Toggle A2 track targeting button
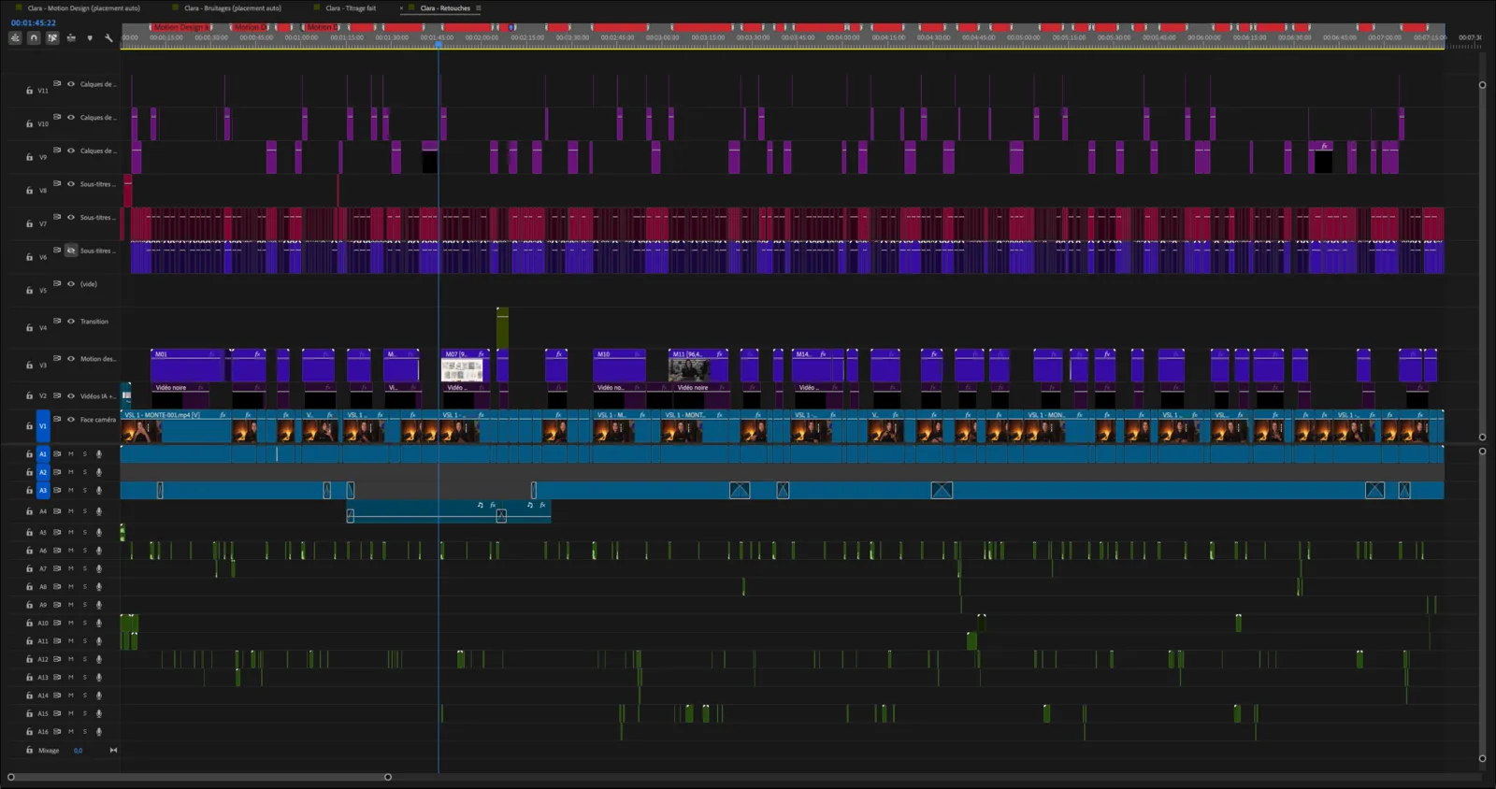This screenshot has height=789, width=1496. [x=43, y=472]
